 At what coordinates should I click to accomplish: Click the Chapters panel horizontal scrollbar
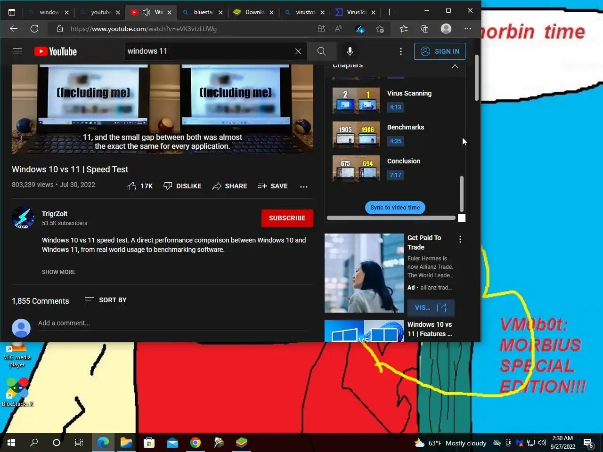click(391, 218)
